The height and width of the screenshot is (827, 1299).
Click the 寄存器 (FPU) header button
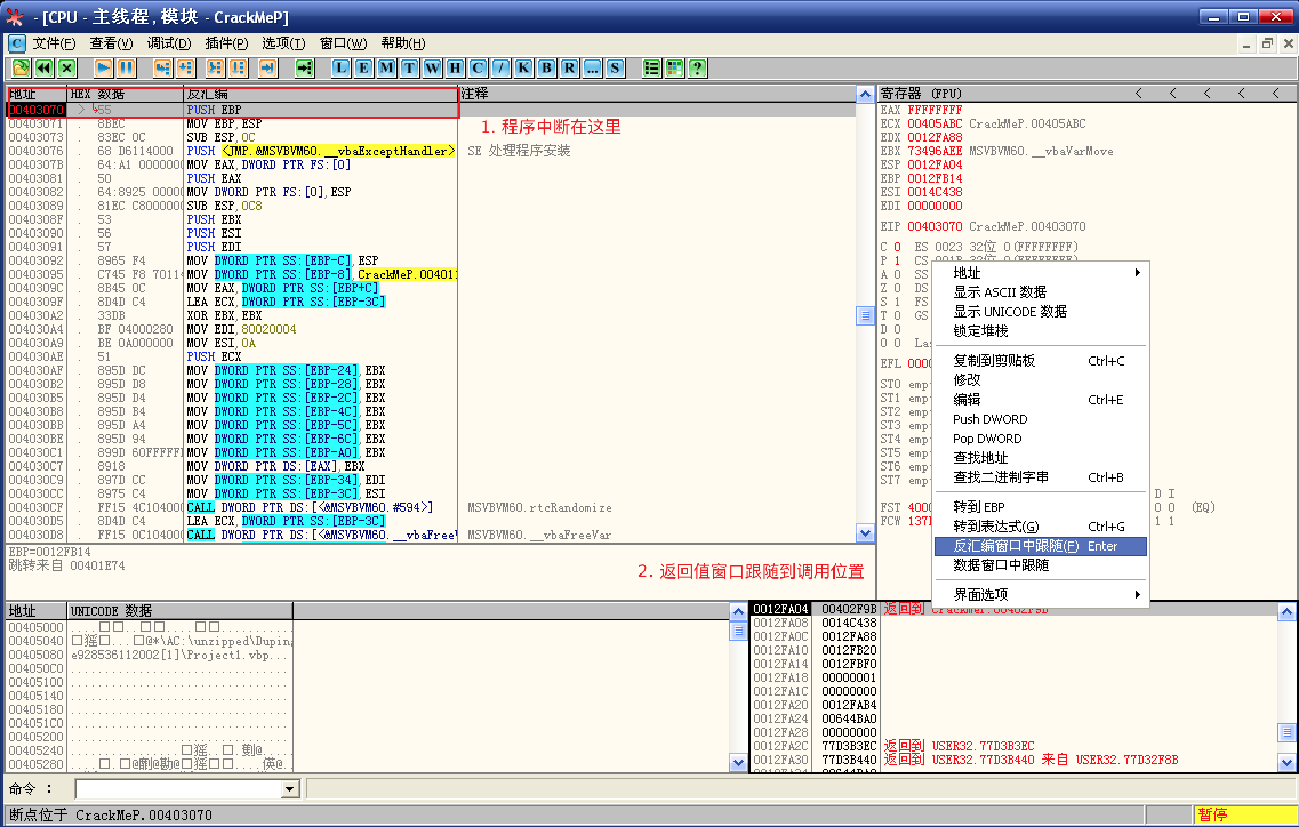pos(921,94)
